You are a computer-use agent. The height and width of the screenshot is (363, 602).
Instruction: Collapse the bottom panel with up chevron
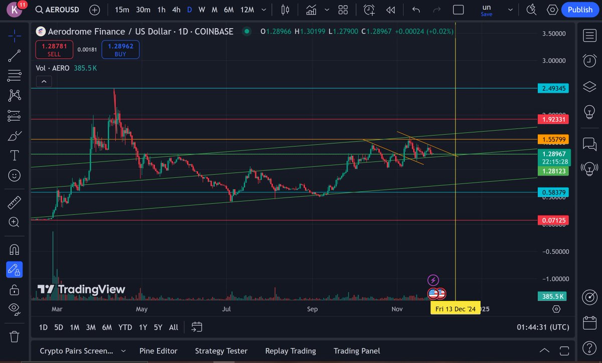tap(544, 350)
